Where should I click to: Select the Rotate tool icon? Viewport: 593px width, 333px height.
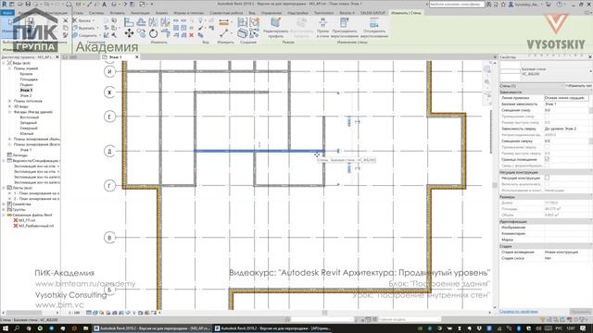point(153,33)
